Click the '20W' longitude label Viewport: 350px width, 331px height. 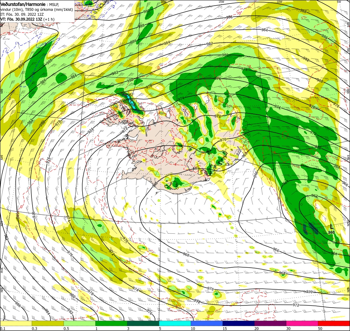[x=163, y=2]
